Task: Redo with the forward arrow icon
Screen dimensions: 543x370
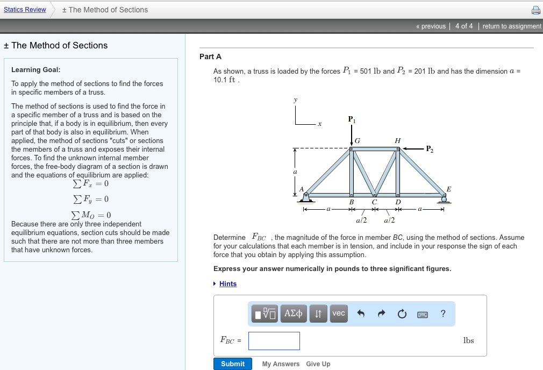Action: (381, 314)
